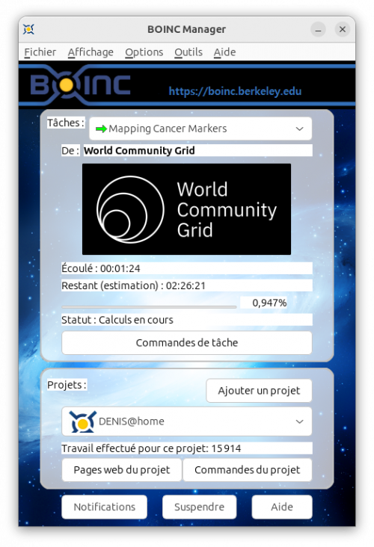Click the BOINC Manager window title
374x547 pixels.
click(186, 29)
